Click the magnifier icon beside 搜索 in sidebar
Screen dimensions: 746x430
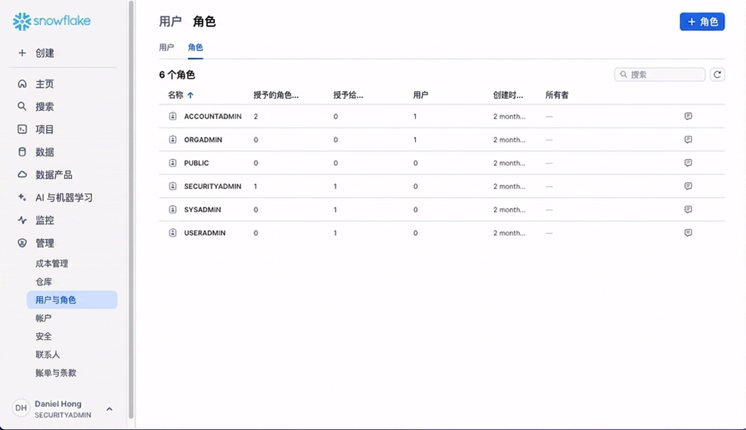(x=22, y=106)
